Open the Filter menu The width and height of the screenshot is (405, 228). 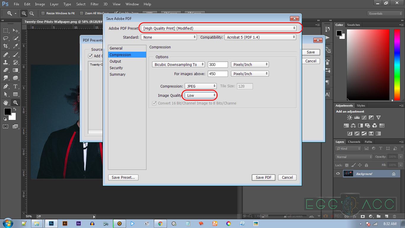point(95,4)
